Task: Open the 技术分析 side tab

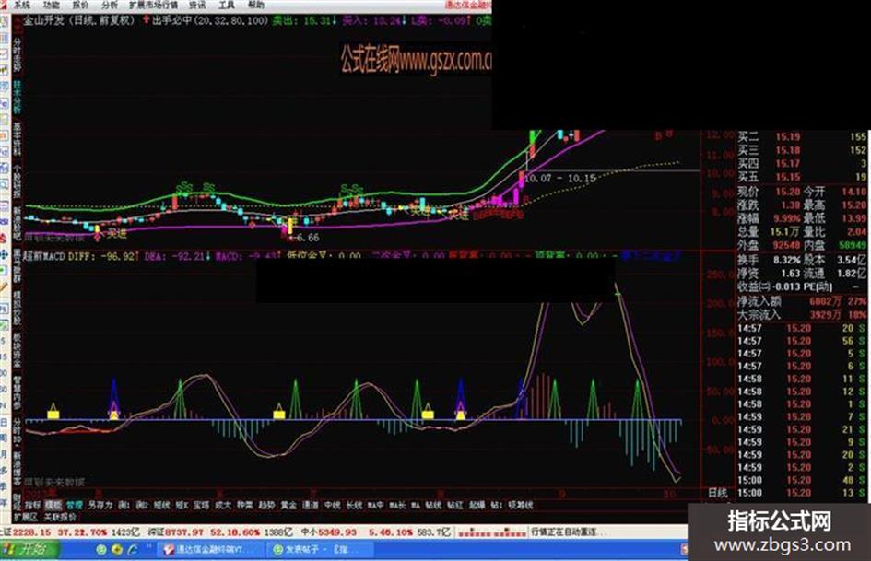Action: pyautogui.click(x=18, y=98)
